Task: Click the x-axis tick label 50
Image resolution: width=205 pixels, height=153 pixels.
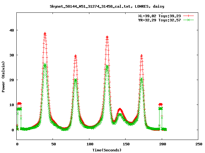Action: click(x=53, y=144)
